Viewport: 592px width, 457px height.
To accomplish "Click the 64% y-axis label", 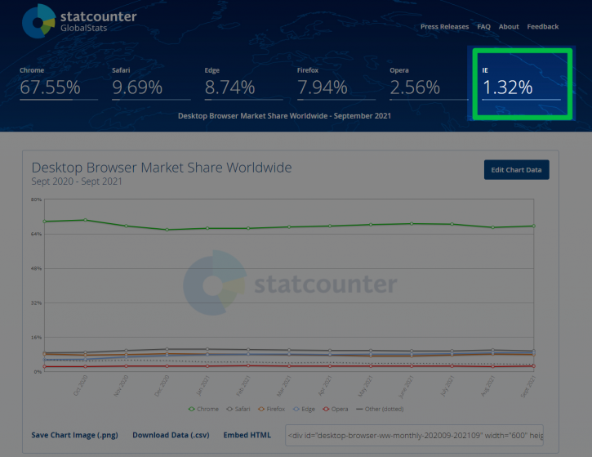I will click(36, 234).
